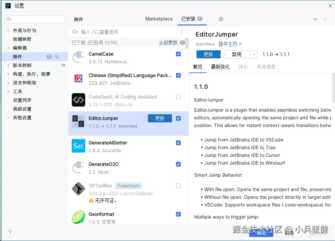Open the plugin list options kebab menu
The height and width of the screenshot is (241, 335).
coord(181,32)
